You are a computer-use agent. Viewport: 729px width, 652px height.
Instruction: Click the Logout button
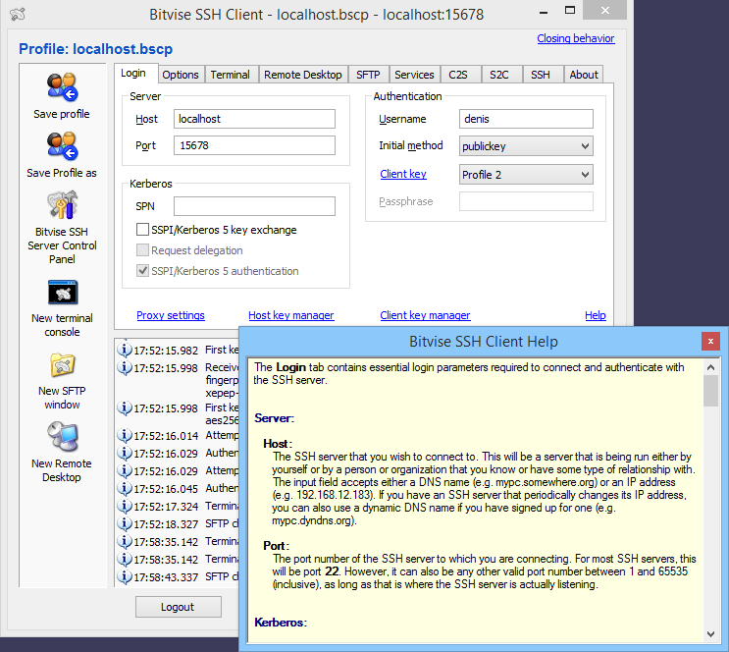(x=178, y=607)
